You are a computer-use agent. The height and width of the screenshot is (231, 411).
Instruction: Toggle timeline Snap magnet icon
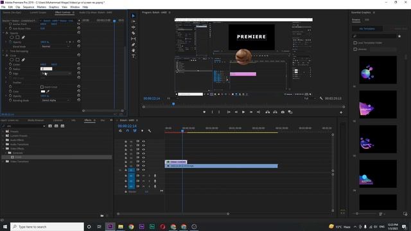127,131
